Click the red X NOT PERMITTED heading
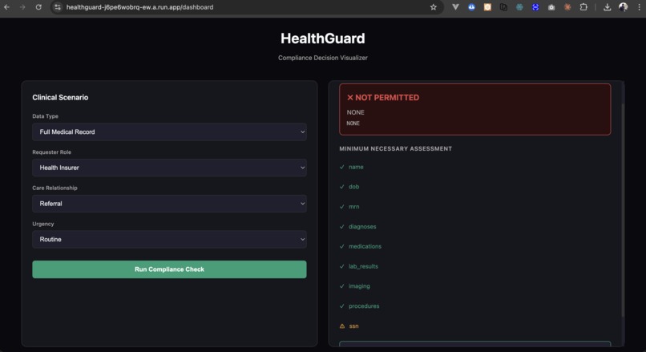The image size is (646, 352). pyautogui.click(x=383, y=98)
